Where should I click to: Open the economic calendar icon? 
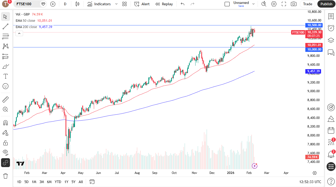pos(331,130)
